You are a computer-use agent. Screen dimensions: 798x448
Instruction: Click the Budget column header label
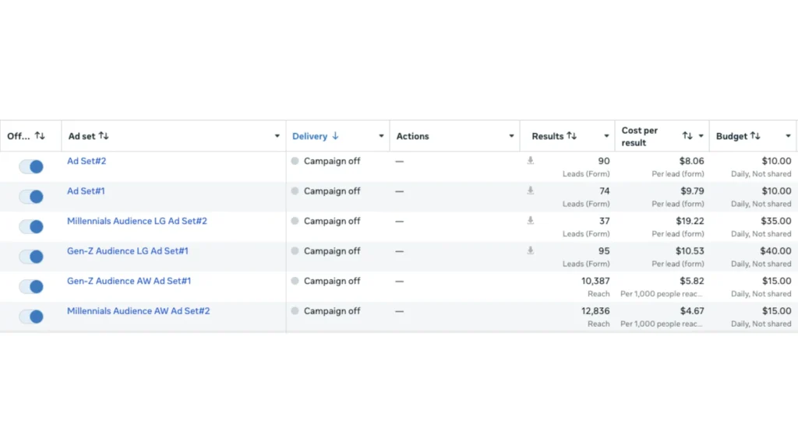pyautogui.click(x=732, y=136)
